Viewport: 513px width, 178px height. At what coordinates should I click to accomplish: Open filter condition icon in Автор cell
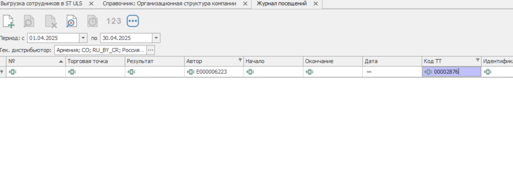point(191,72)
